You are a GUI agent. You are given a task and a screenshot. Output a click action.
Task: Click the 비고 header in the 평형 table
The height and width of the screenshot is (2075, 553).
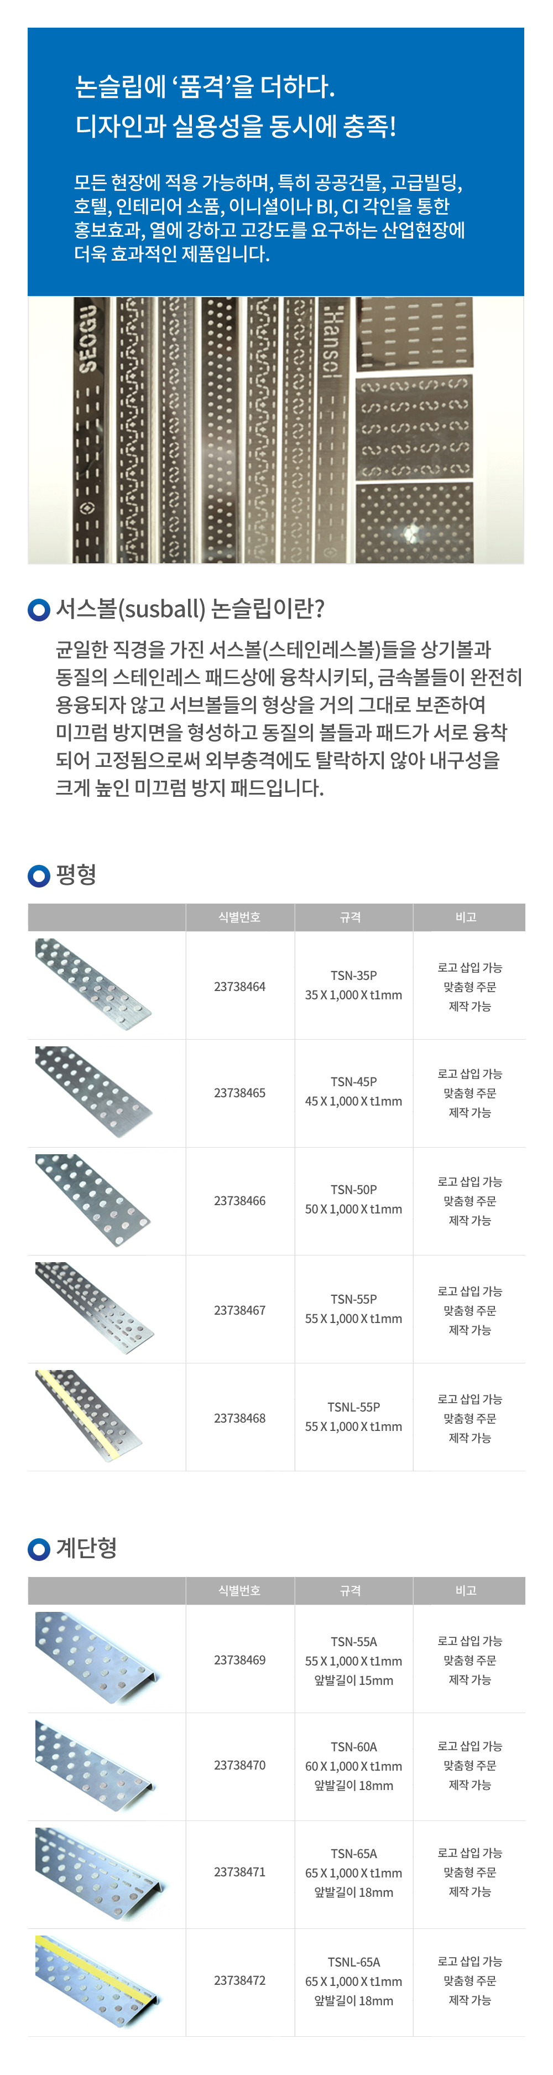click(466, 917)
